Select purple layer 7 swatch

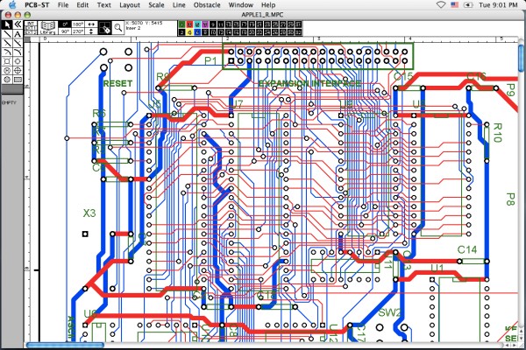click(204, 24)
